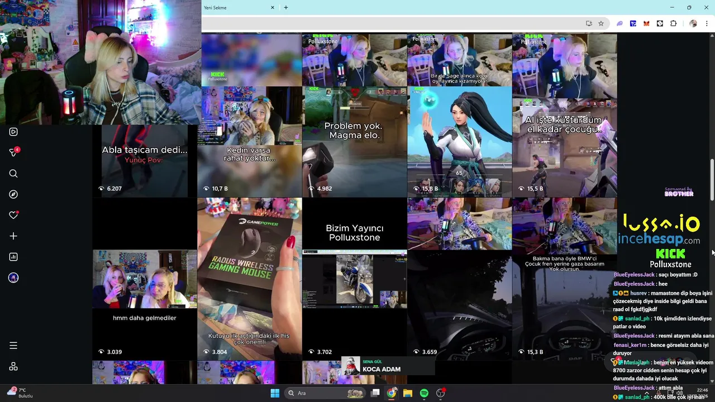This screenshot has width=715, height=402.
Task: Click chat username fenasi_ker1m
Action: click(630, 345)
